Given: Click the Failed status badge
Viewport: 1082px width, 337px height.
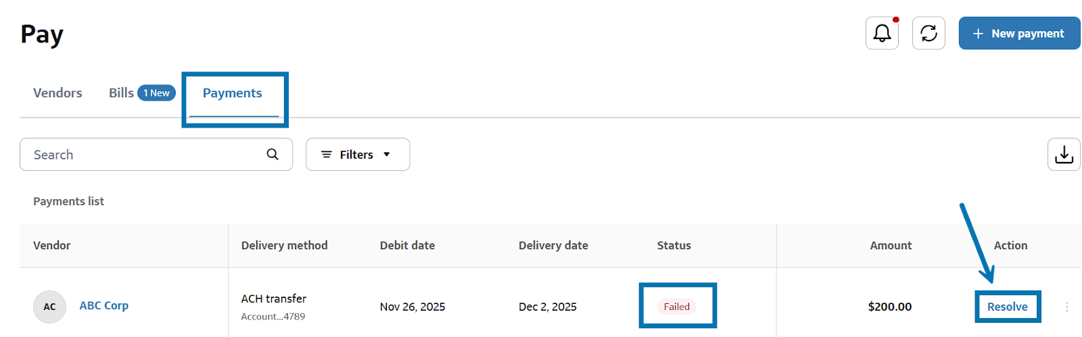Looking at the screenshot, I should pyautogui.click(x=676, y=307).
